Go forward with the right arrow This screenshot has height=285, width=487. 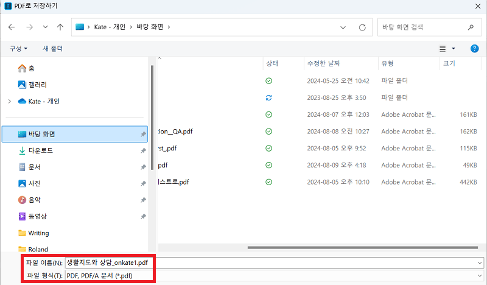click(x=29, y=27)
